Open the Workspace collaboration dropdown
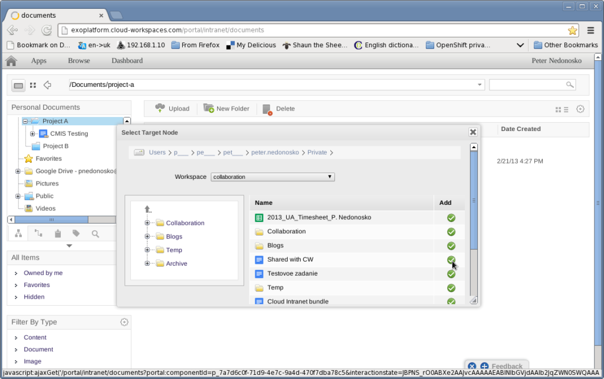The height and width of the screenshot is (379, 604). pyautogui.click(x=272, y=177)
